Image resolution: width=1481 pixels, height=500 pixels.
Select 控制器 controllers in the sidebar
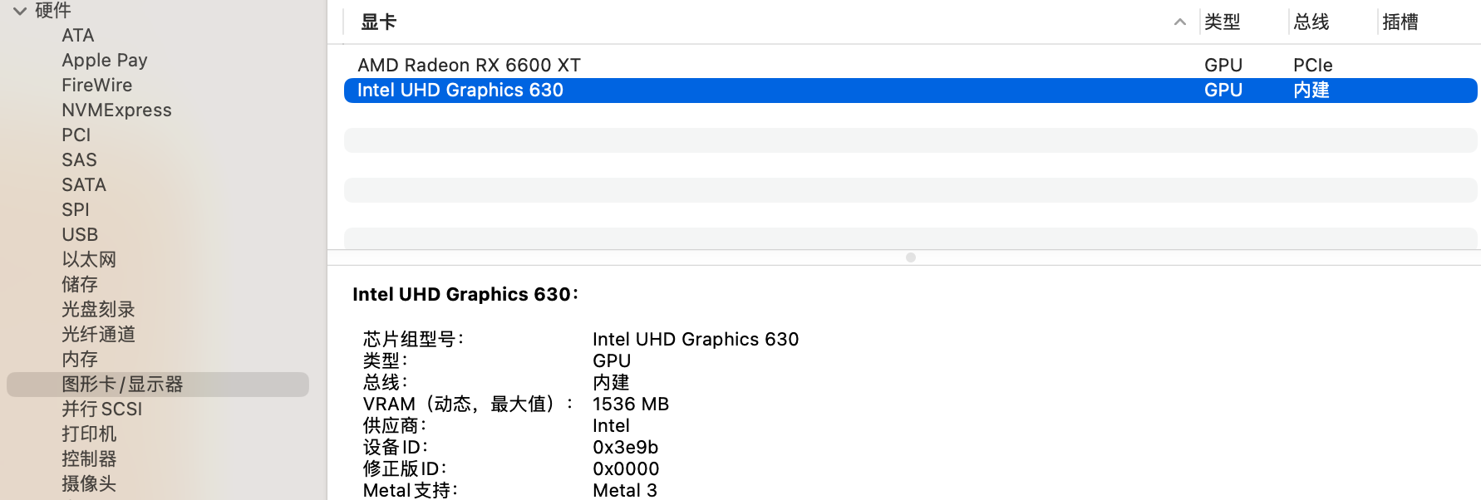coord(87,458)
